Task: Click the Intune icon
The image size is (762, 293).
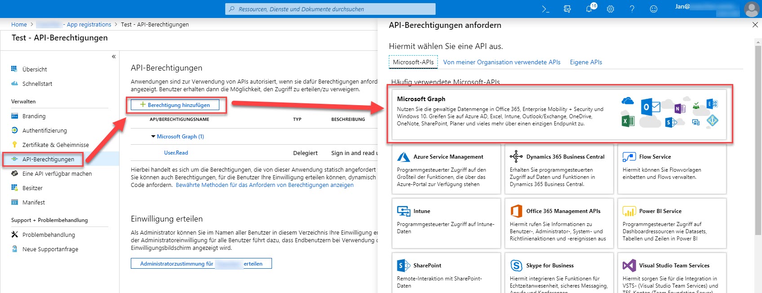Action: pos(403,211)
